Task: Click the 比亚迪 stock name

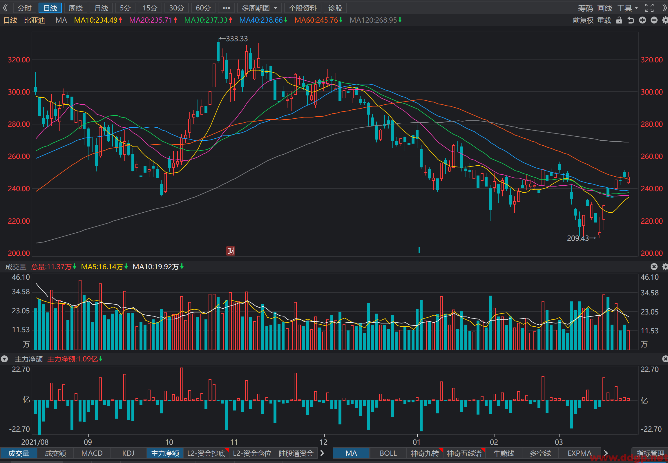Action: (x=35, y=20)
